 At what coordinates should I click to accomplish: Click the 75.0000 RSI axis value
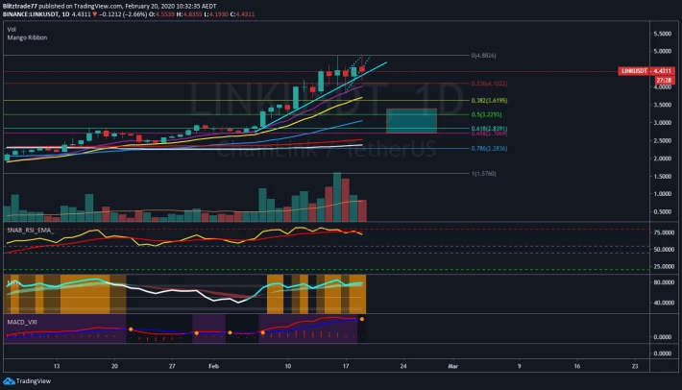(664, 232)
